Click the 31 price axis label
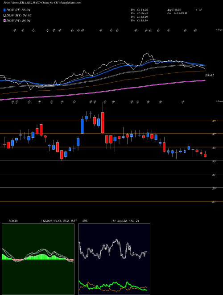Image resolution: width=223 pixels, height=295 pixels. click(214, 175)
